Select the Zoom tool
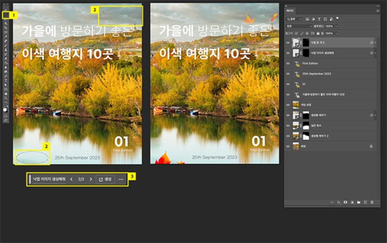 [6, 98]
